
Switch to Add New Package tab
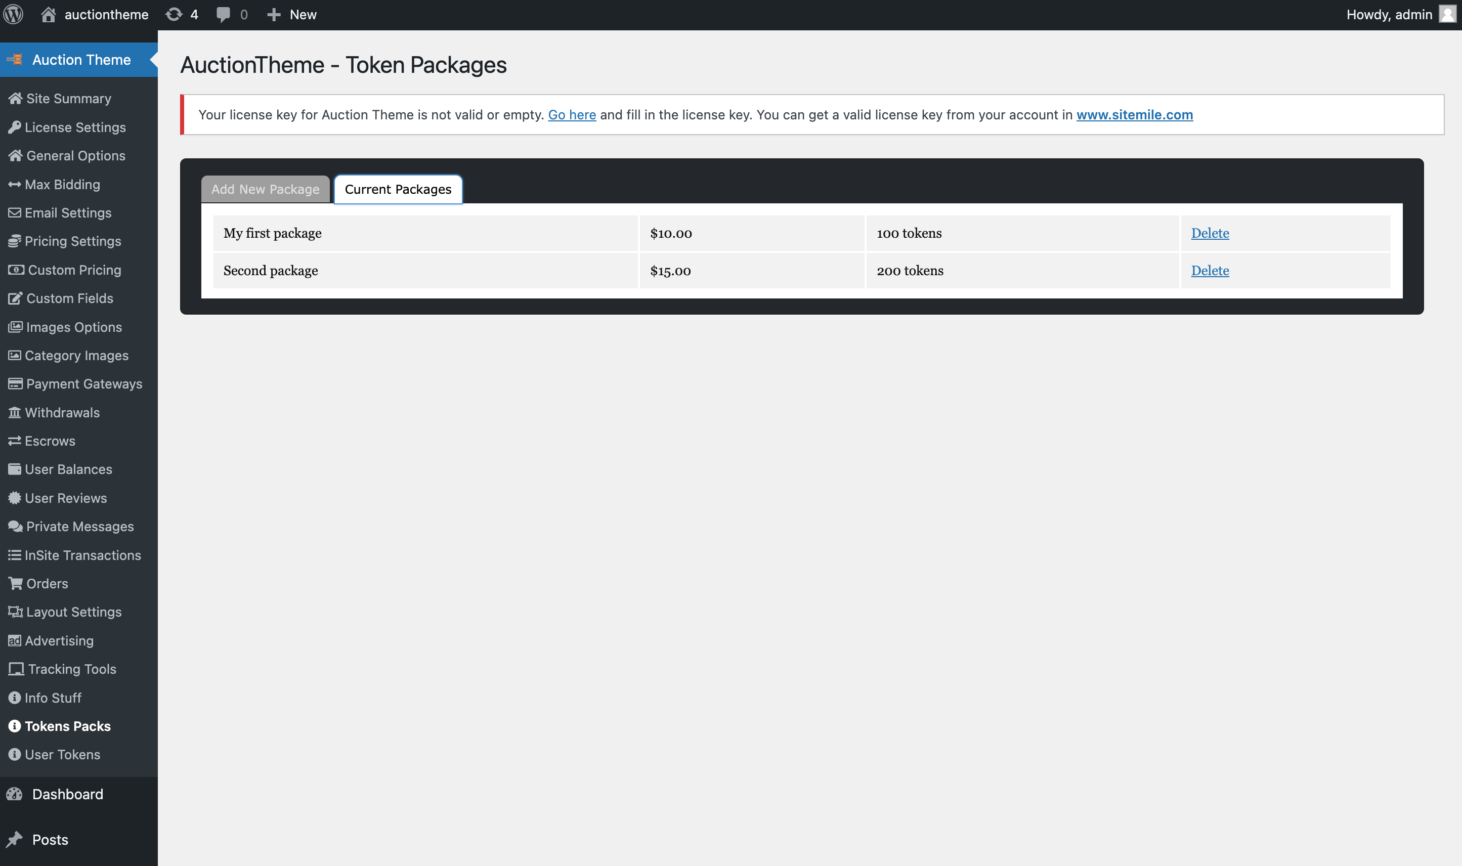click(266, 189)
